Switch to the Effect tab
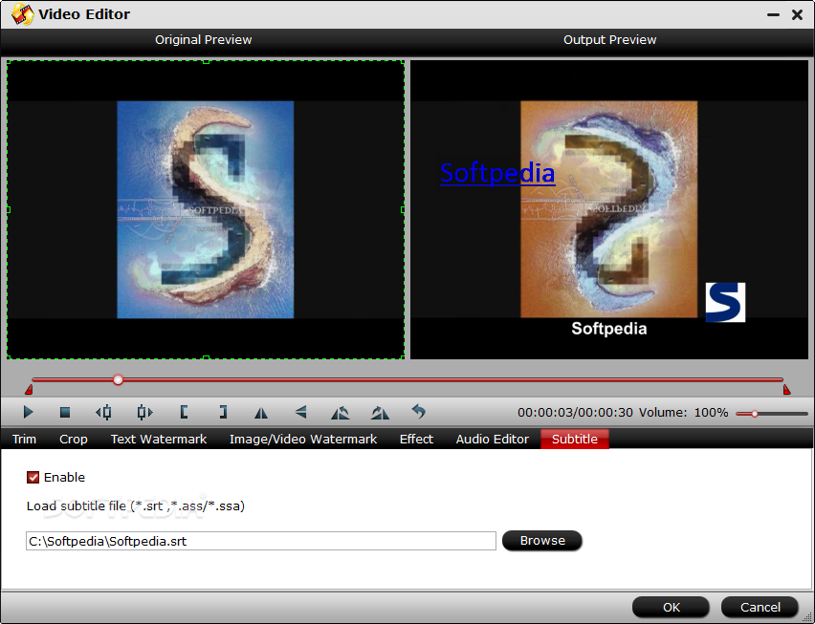 tap(416, 440)
